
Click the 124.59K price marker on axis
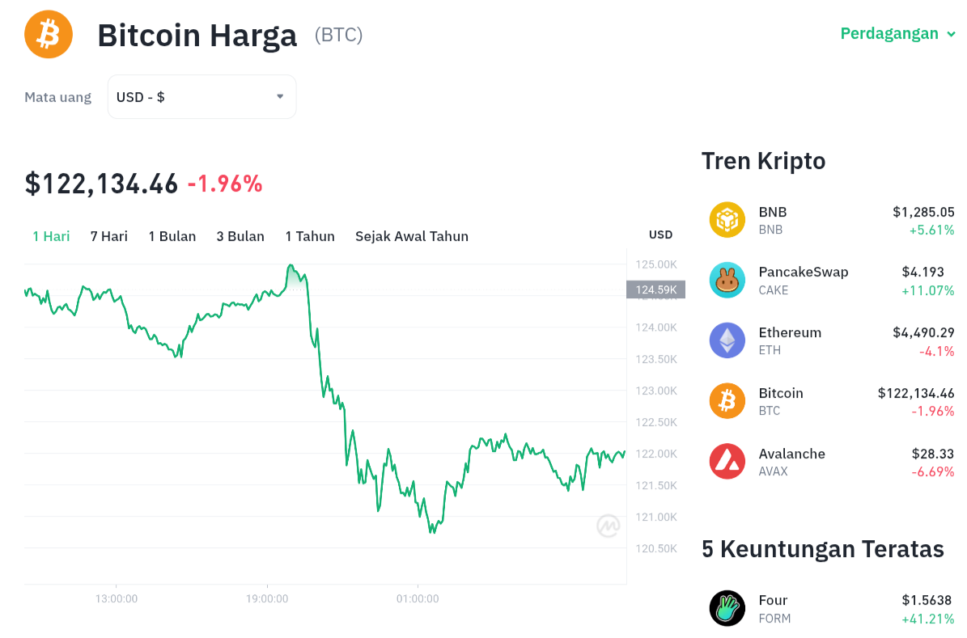tap(655, 289)
